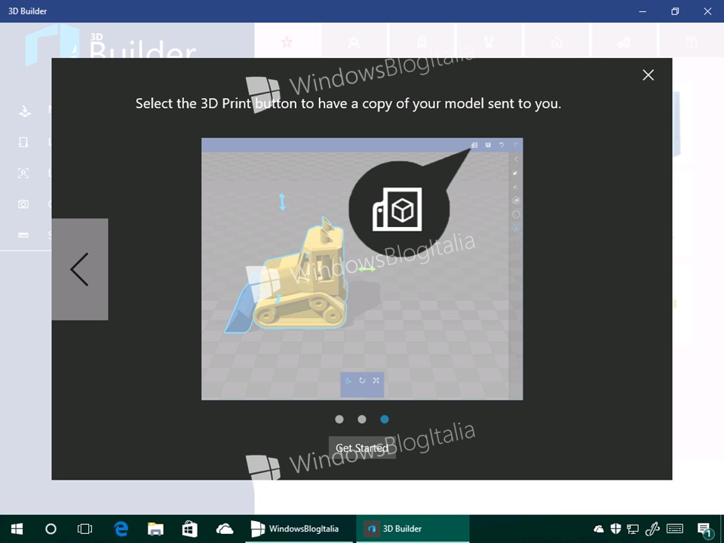724x543 pixels.
Task: Open the train category tab
Action: point(422,42)
